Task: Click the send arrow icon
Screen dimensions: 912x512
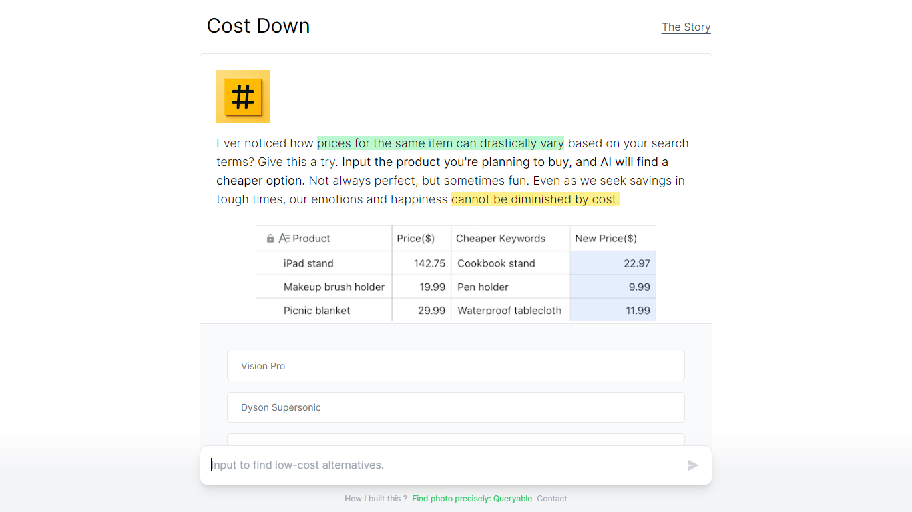Action: click(x=693, y=465)
